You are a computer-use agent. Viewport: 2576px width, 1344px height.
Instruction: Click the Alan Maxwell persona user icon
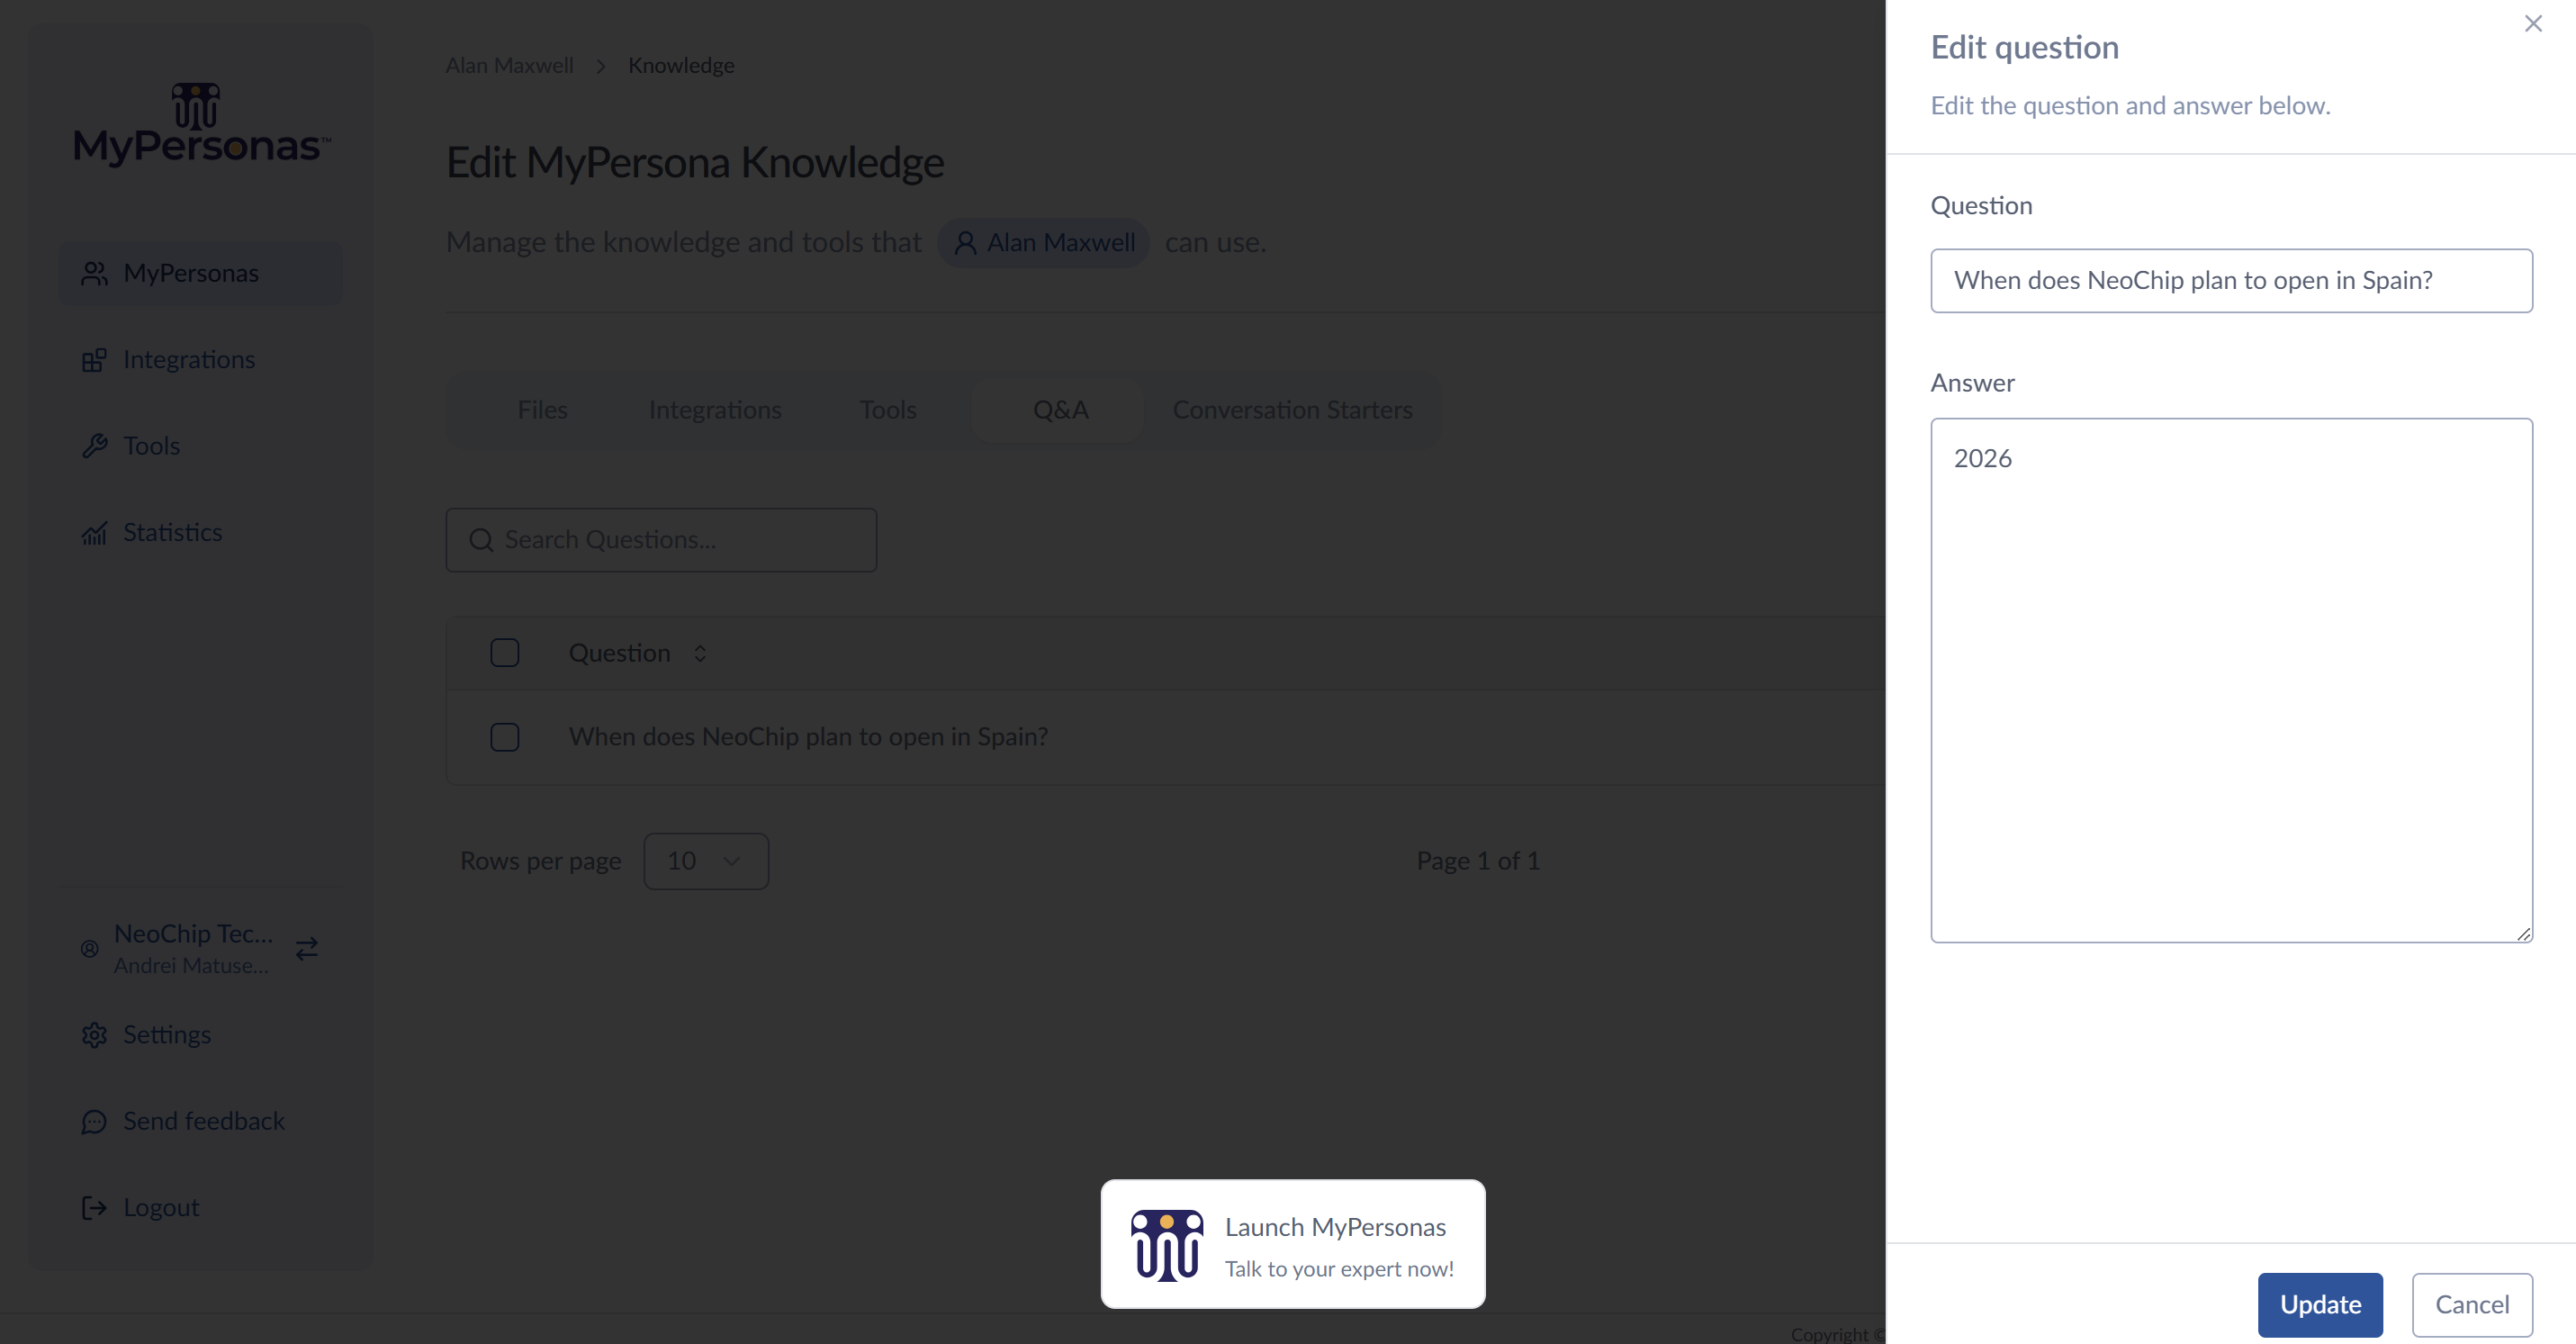965,243
